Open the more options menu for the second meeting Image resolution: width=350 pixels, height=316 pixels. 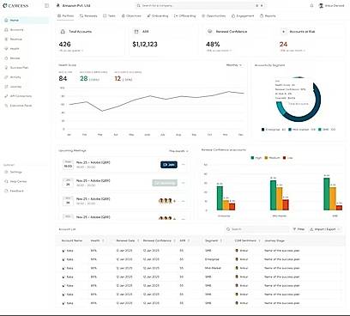pyautogui.click(x=184, y=183)
